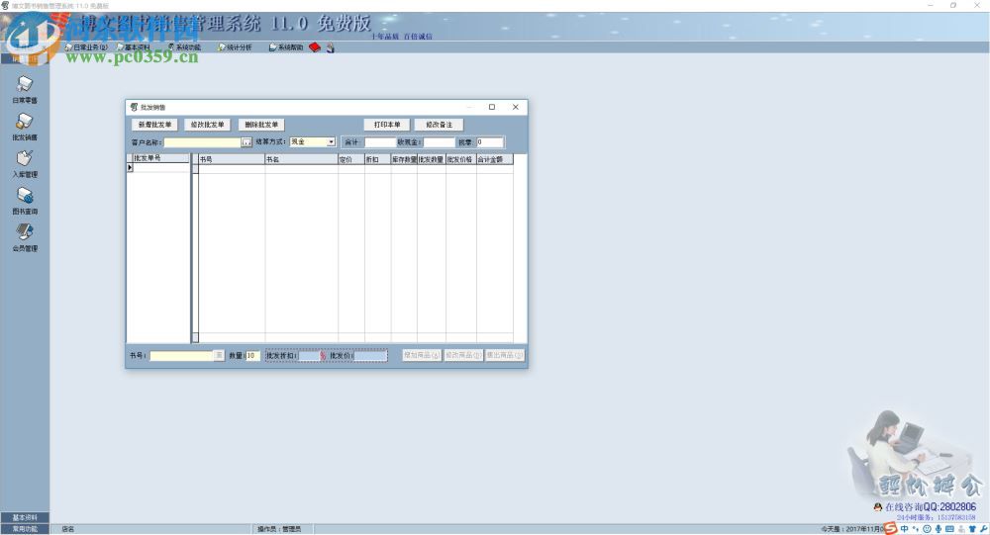
Task: Close the 批发销售 dialog
Action: tap(515, 107)
